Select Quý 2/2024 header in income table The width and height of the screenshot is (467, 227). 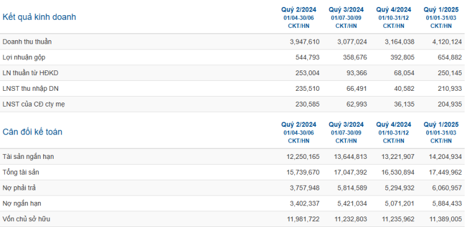click(x=298, y=10)
